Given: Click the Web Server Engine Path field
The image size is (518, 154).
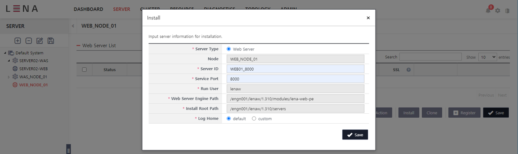Looking at the screenshot, I should coord(295,99).
